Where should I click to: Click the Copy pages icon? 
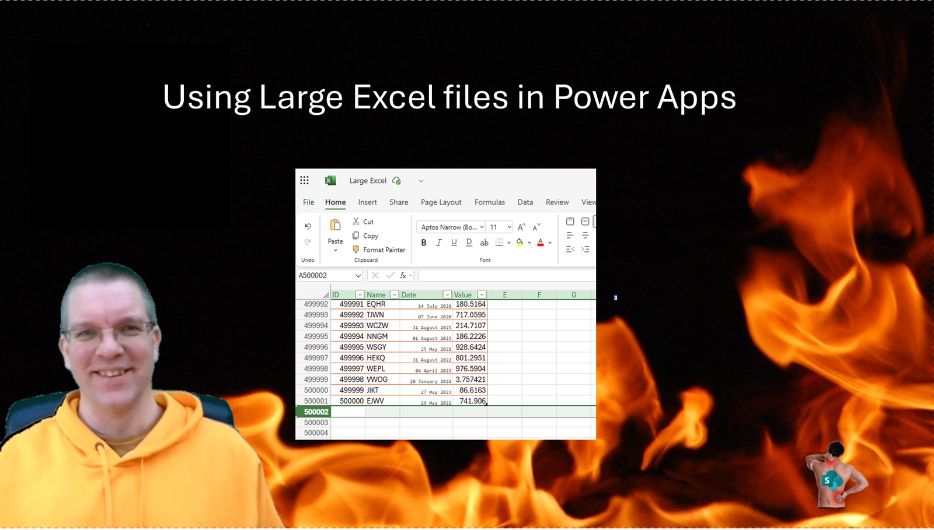pos(356,236)
